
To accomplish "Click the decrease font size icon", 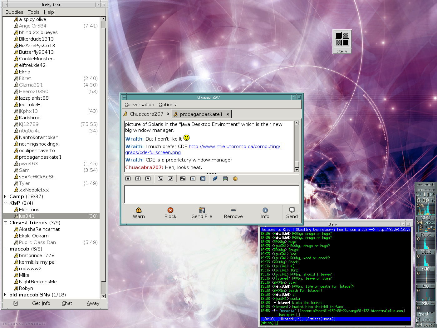I will 170,179.
